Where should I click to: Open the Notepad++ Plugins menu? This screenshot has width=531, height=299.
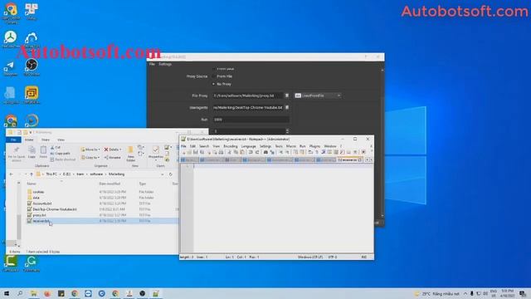[x=314, y=146]
